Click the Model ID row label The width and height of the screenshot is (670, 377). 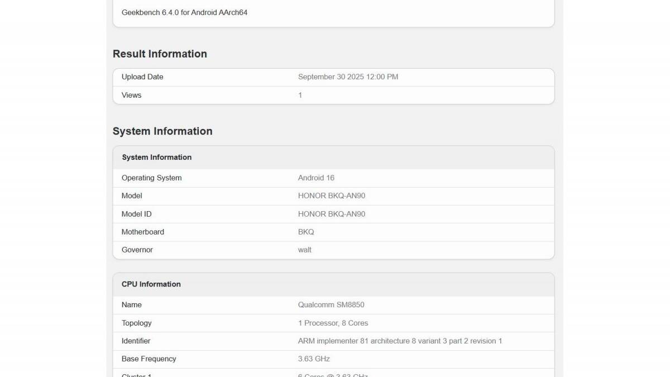click(x=136, y=214)
